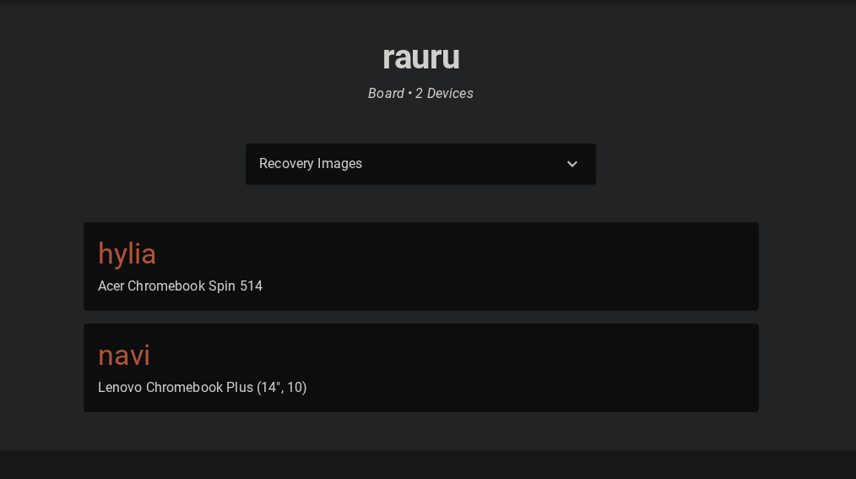Screen dimensions: 856x479
Task: Click the chevron arrow in Recovery Images
Action: (x=572, y=164)
